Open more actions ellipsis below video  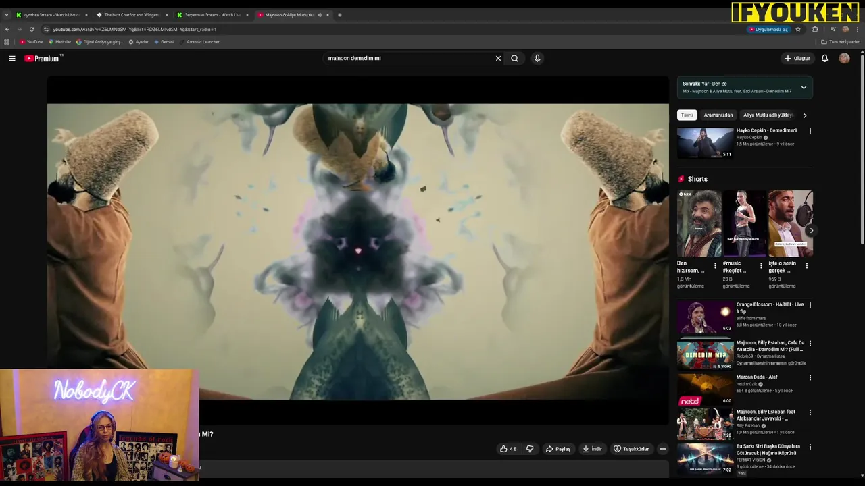[x=662, y=449]
